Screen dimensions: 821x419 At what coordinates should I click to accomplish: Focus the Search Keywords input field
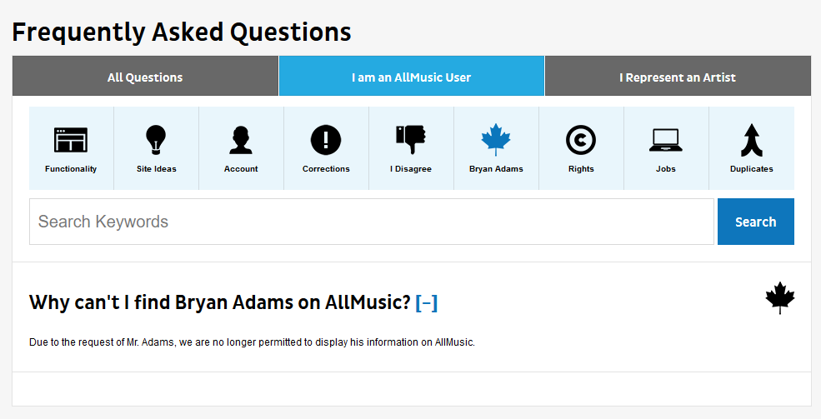tap(371, 222)
